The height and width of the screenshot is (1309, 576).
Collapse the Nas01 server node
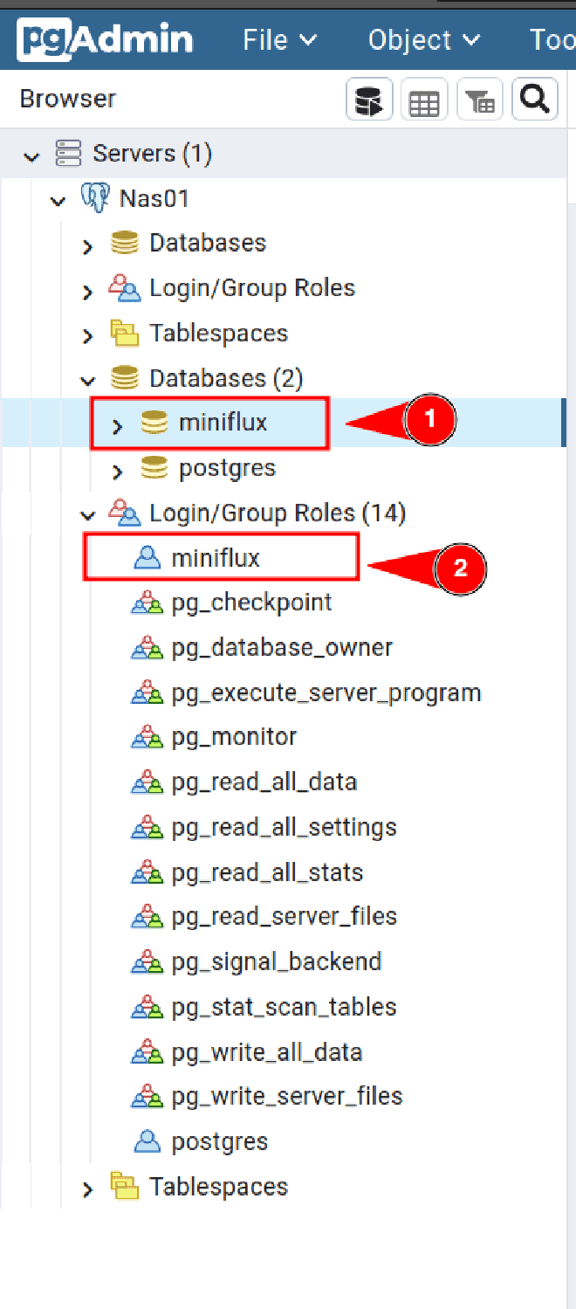click(x=58, y=201)
